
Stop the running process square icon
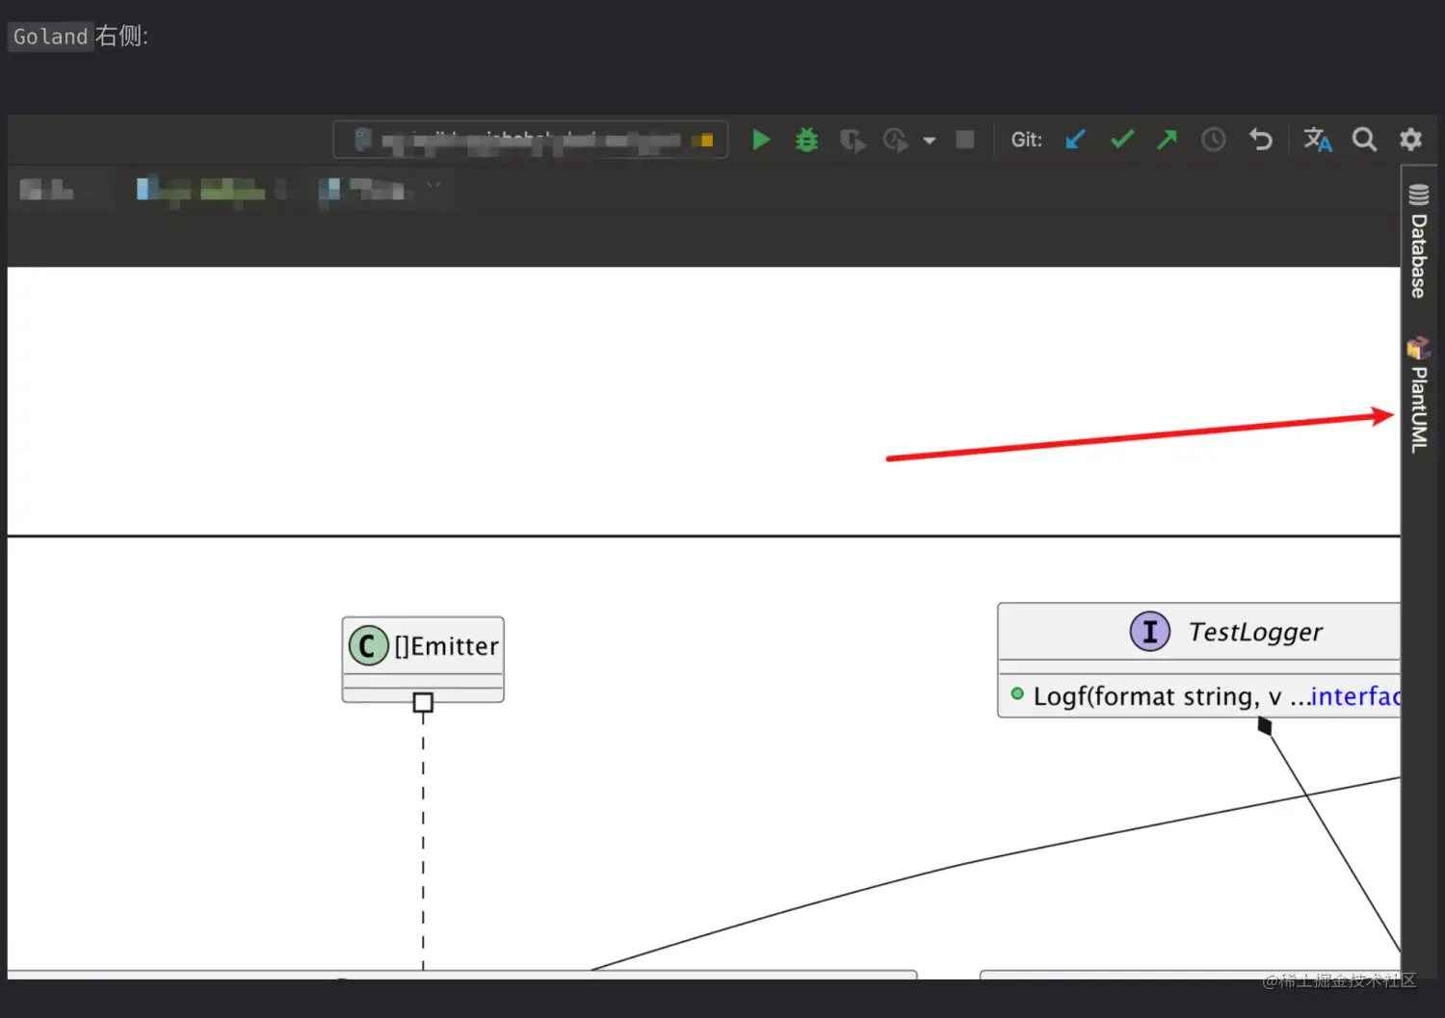pos(964,140)
